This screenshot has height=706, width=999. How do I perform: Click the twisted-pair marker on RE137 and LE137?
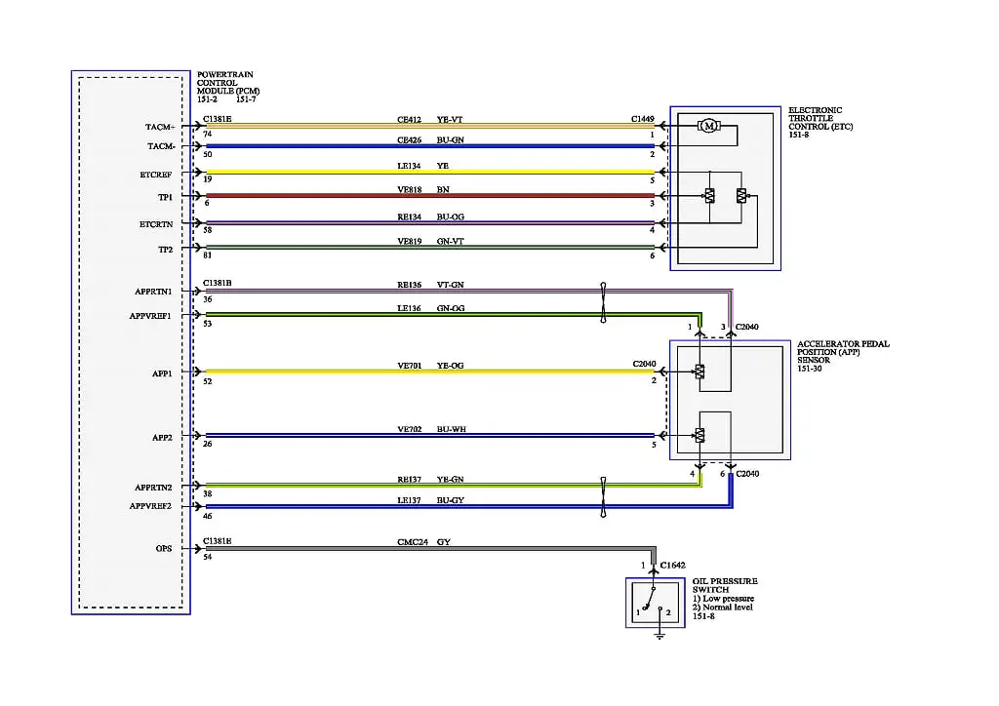603,496
